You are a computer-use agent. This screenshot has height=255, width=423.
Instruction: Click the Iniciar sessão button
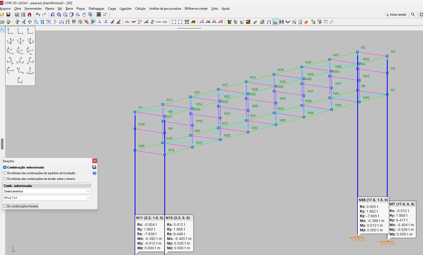coord(396,15)
